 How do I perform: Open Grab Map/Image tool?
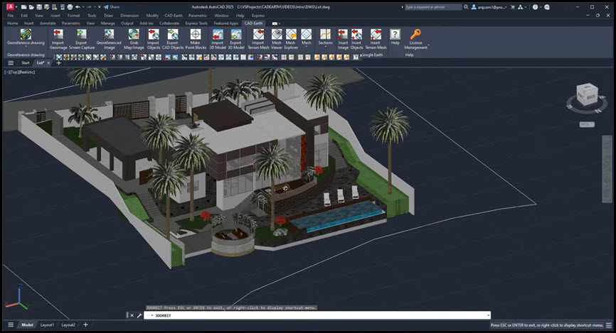(x=134, y=39)
